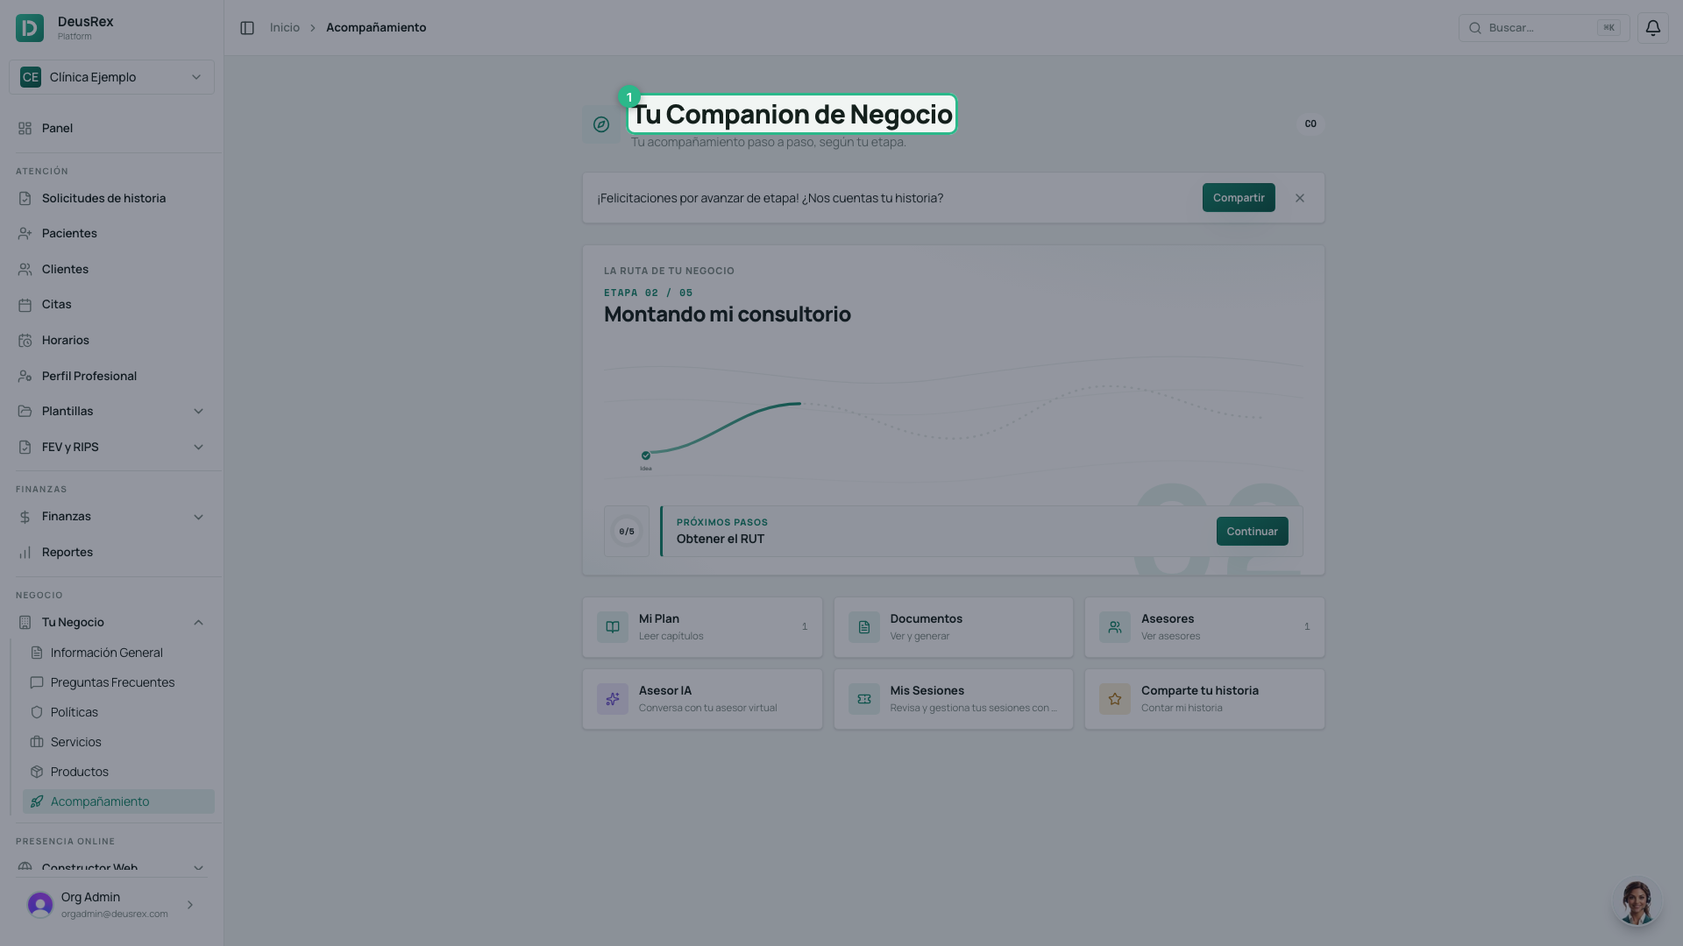Go to Panel
The width and height of the screenshot is (1683, 946).
coord(111,129)
